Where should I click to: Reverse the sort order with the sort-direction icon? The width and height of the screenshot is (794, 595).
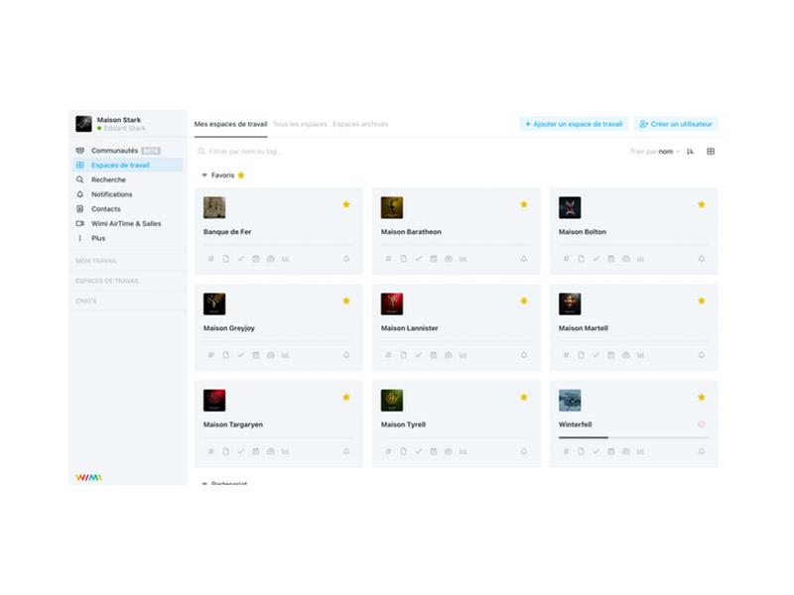click(x=690, y=152)
